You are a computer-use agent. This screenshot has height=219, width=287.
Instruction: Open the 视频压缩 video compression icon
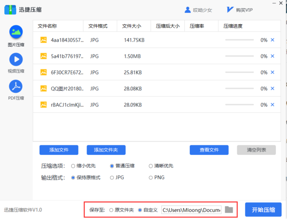click(16, 59)
